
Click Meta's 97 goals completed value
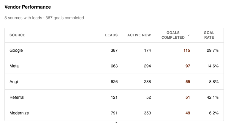[188, 66]
